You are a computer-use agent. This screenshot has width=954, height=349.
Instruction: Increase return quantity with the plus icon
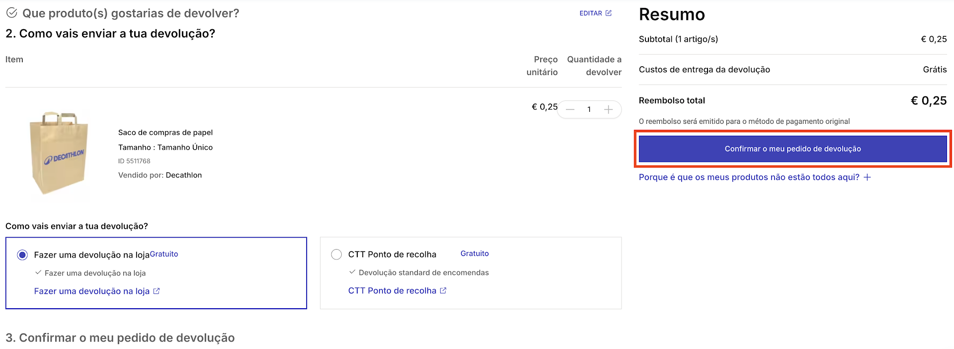[x=608, y=109]
